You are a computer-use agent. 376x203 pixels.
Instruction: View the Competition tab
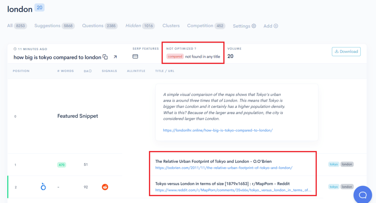pos(200,26)
